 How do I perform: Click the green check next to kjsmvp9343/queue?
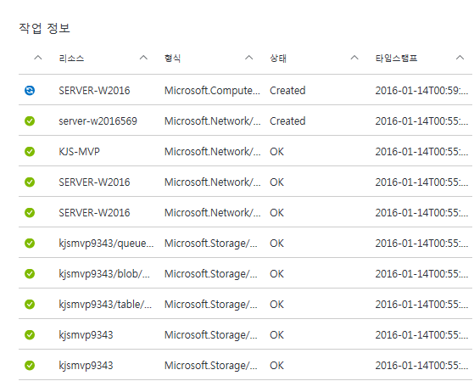coord(30,243)
